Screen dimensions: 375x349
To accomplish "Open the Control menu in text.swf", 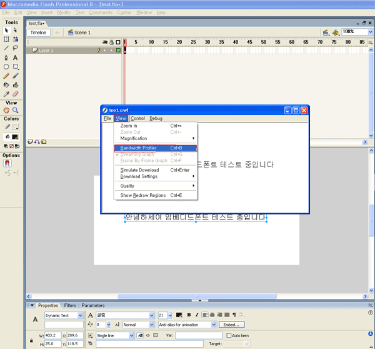I will (137, 118).
